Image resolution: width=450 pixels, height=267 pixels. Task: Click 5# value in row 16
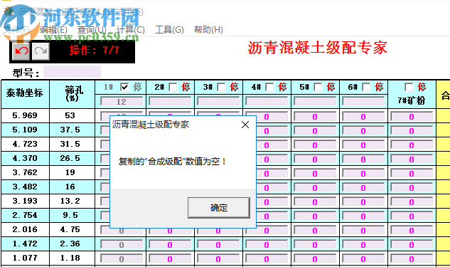point(315,188)
